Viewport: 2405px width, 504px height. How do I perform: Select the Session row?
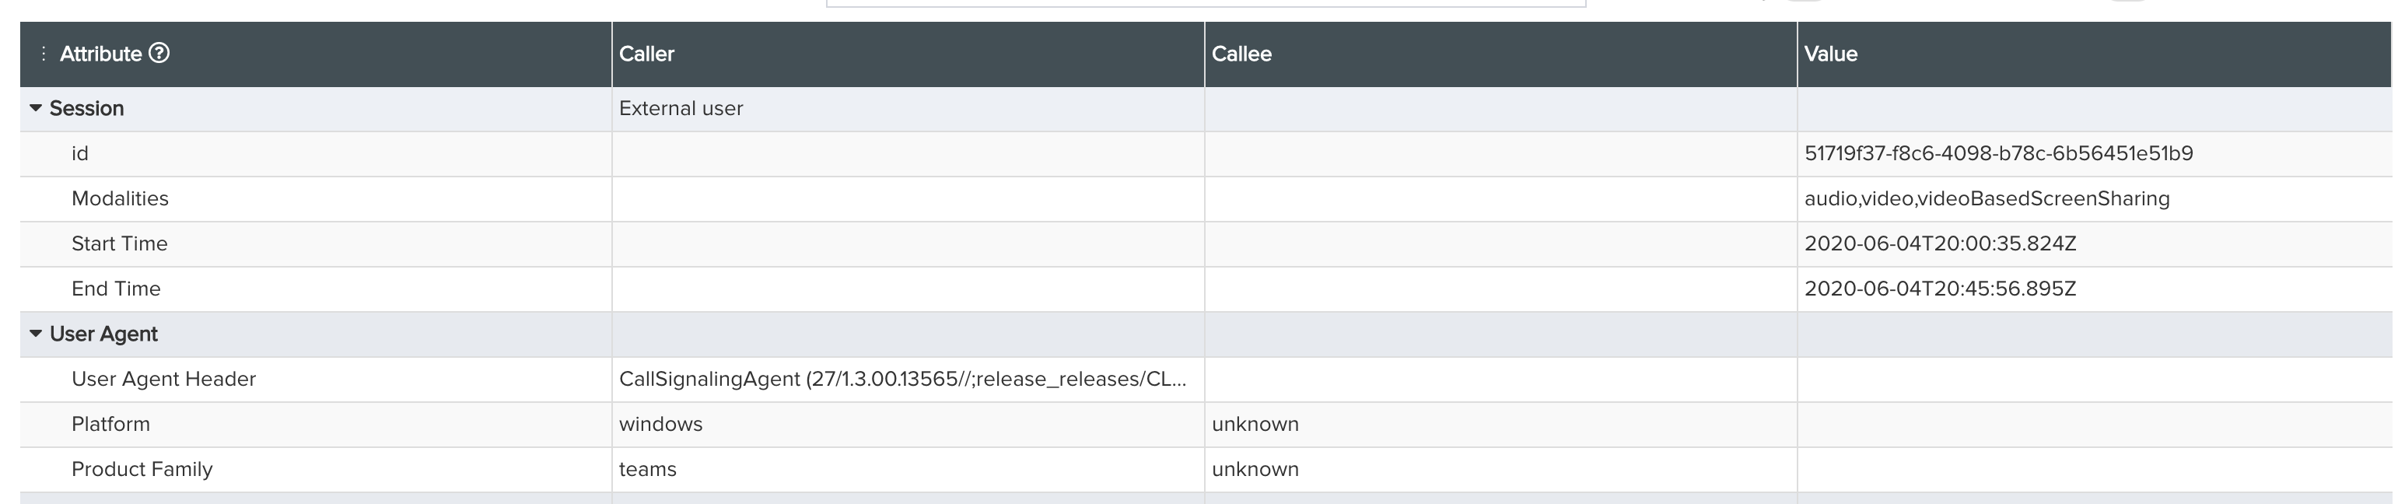pyautogui.click(x=87, y=108)
